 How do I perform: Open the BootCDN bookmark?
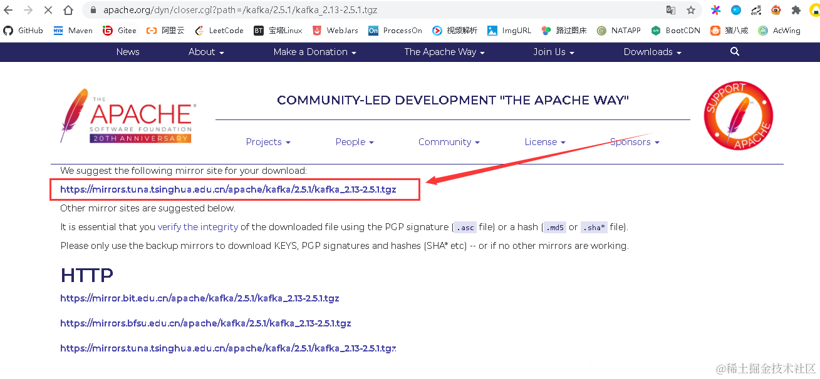(x=676, y=30)
